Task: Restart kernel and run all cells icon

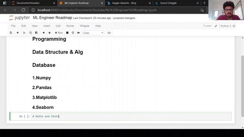Action: 79,33
